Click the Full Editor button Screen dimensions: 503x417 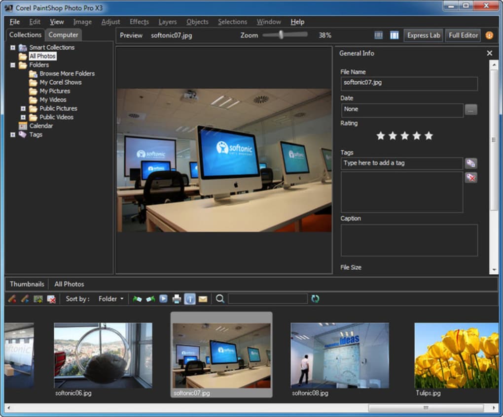point(463,35)
